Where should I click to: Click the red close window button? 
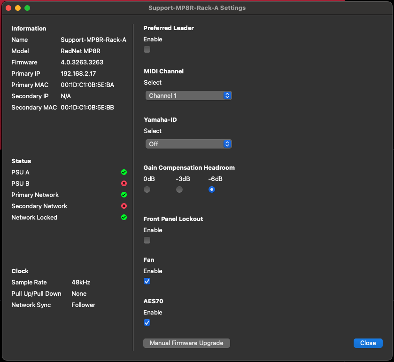[8, 8]
